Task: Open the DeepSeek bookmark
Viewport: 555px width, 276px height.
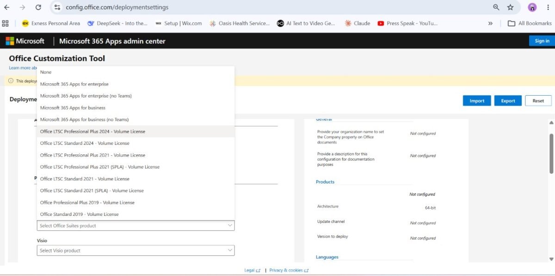Action: point(117,23)
